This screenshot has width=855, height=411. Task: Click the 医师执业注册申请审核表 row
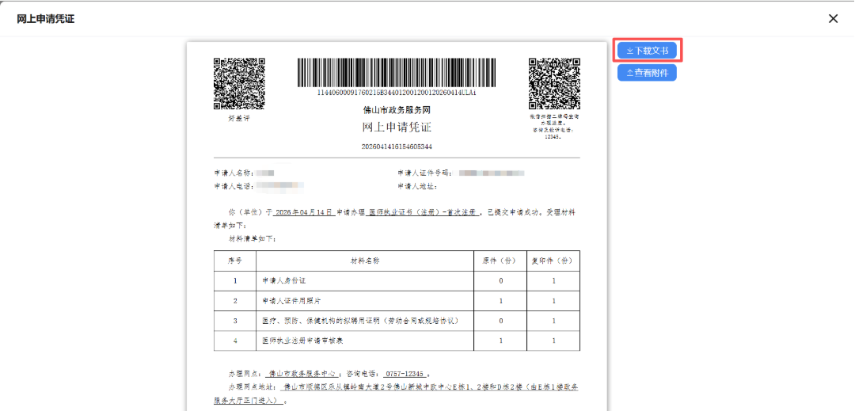point(397,341)
